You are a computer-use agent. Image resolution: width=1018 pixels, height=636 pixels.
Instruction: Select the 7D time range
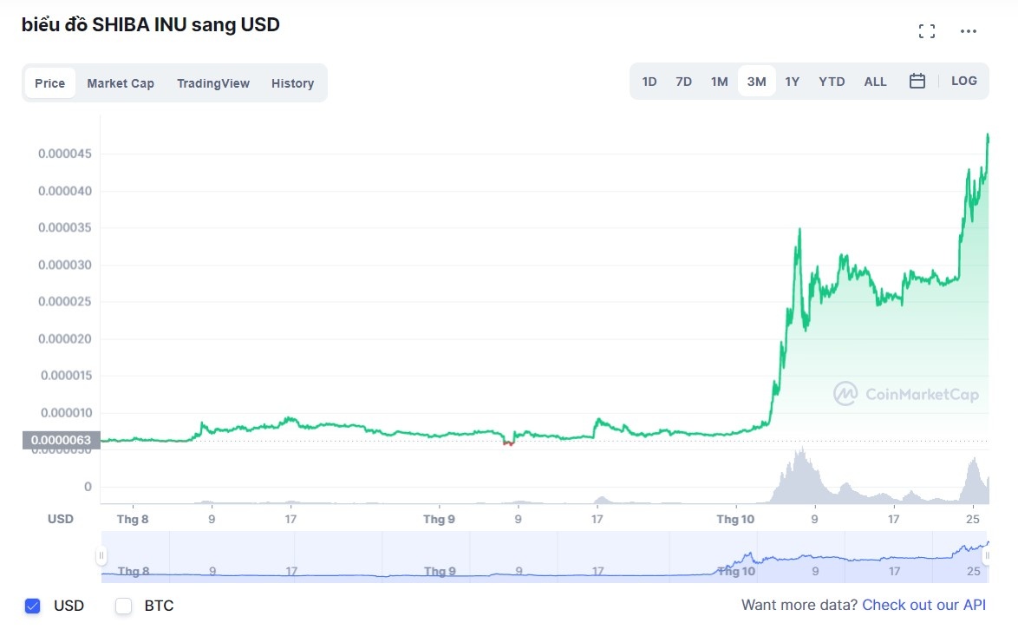(x=683, y=82)
